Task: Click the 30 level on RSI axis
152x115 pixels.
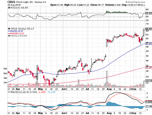Action: click(147, 20)
